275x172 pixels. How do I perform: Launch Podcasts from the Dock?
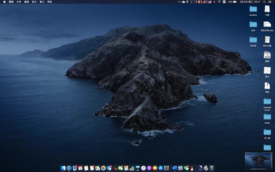pyautogui.click(x=149, y=168)
